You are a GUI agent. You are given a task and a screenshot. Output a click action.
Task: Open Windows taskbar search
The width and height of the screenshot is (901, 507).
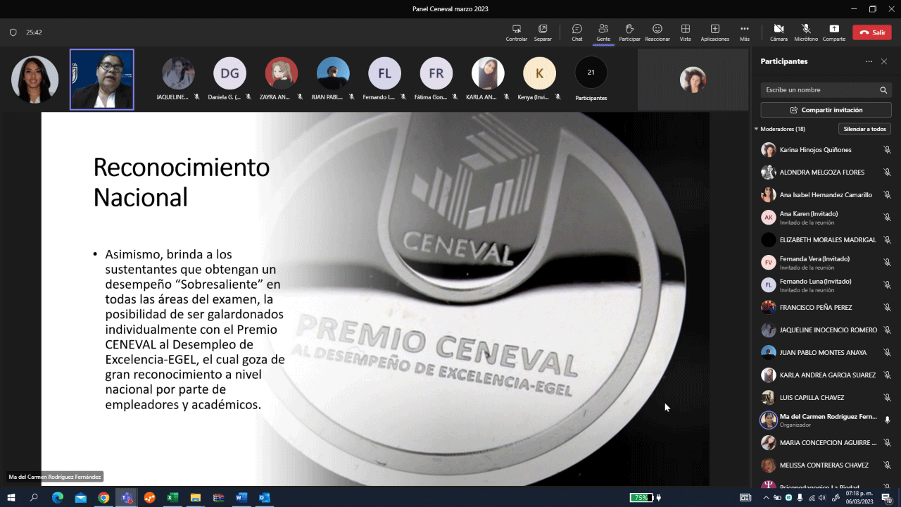click(34, 497)
